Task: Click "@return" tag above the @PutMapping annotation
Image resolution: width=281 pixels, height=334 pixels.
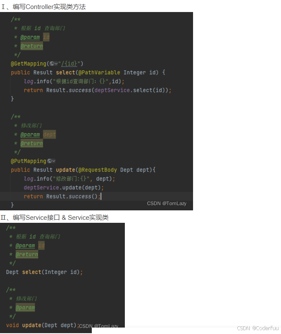Action: 32,143
